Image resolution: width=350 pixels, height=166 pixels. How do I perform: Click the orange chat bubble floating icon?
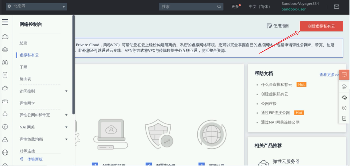[344, 75]
